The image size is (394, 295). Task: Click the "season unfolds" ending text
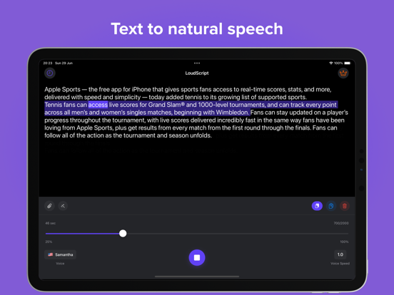[190, 135]
